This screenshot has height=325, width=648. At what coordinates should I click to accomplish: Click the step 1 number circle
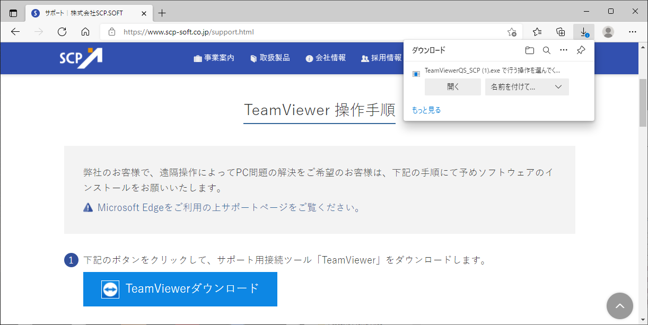(71, 260)
